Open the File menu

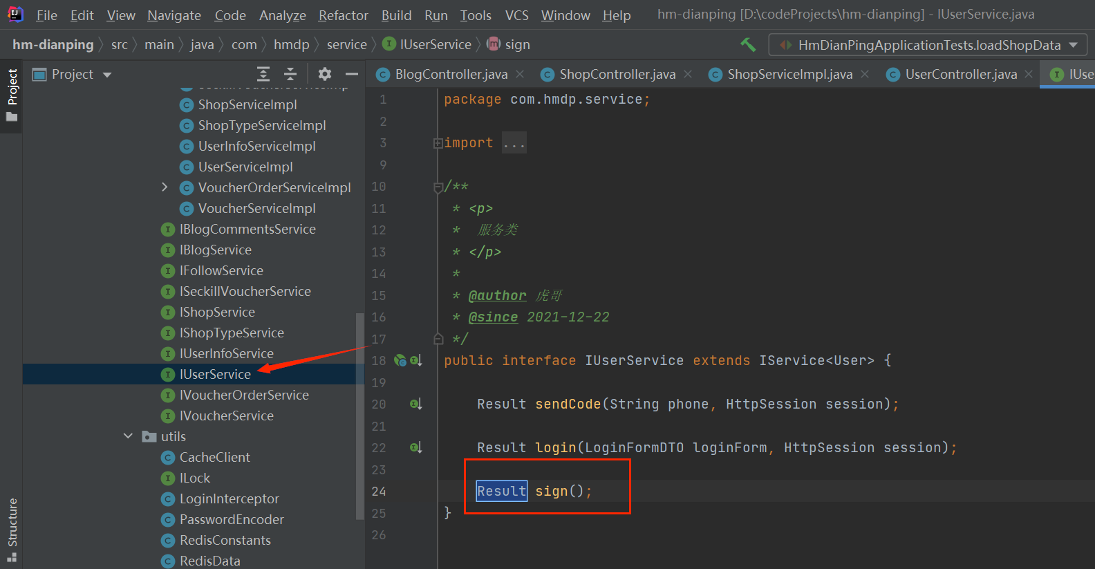(x=46, y=15)
